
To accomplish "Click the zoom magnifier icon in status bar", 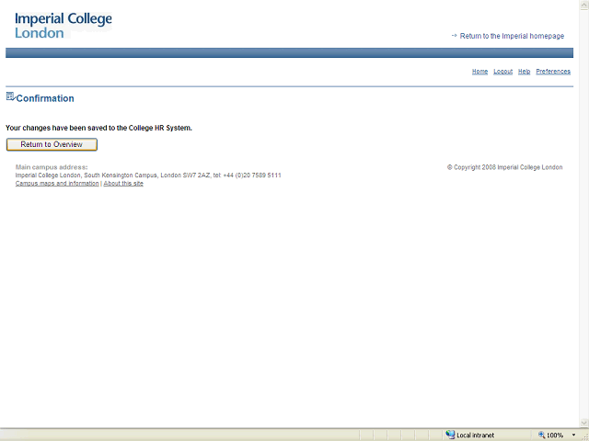I will click(x=541, y=435).
